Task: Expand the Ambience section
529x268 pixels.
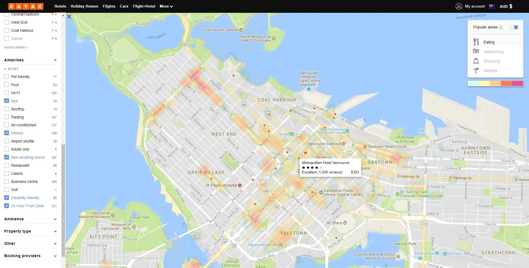Action: [x=55, y=219]
